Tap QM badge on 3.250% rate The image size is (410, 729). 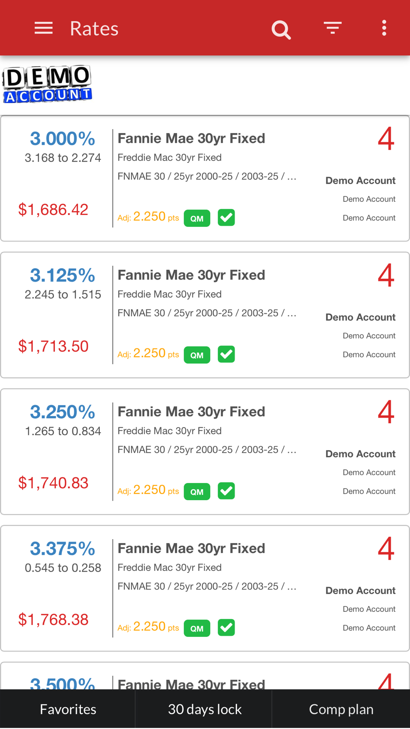point(197,491)
